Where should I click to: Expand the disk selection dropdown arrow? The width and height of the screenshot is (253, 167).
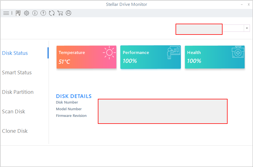coord(247,28)
